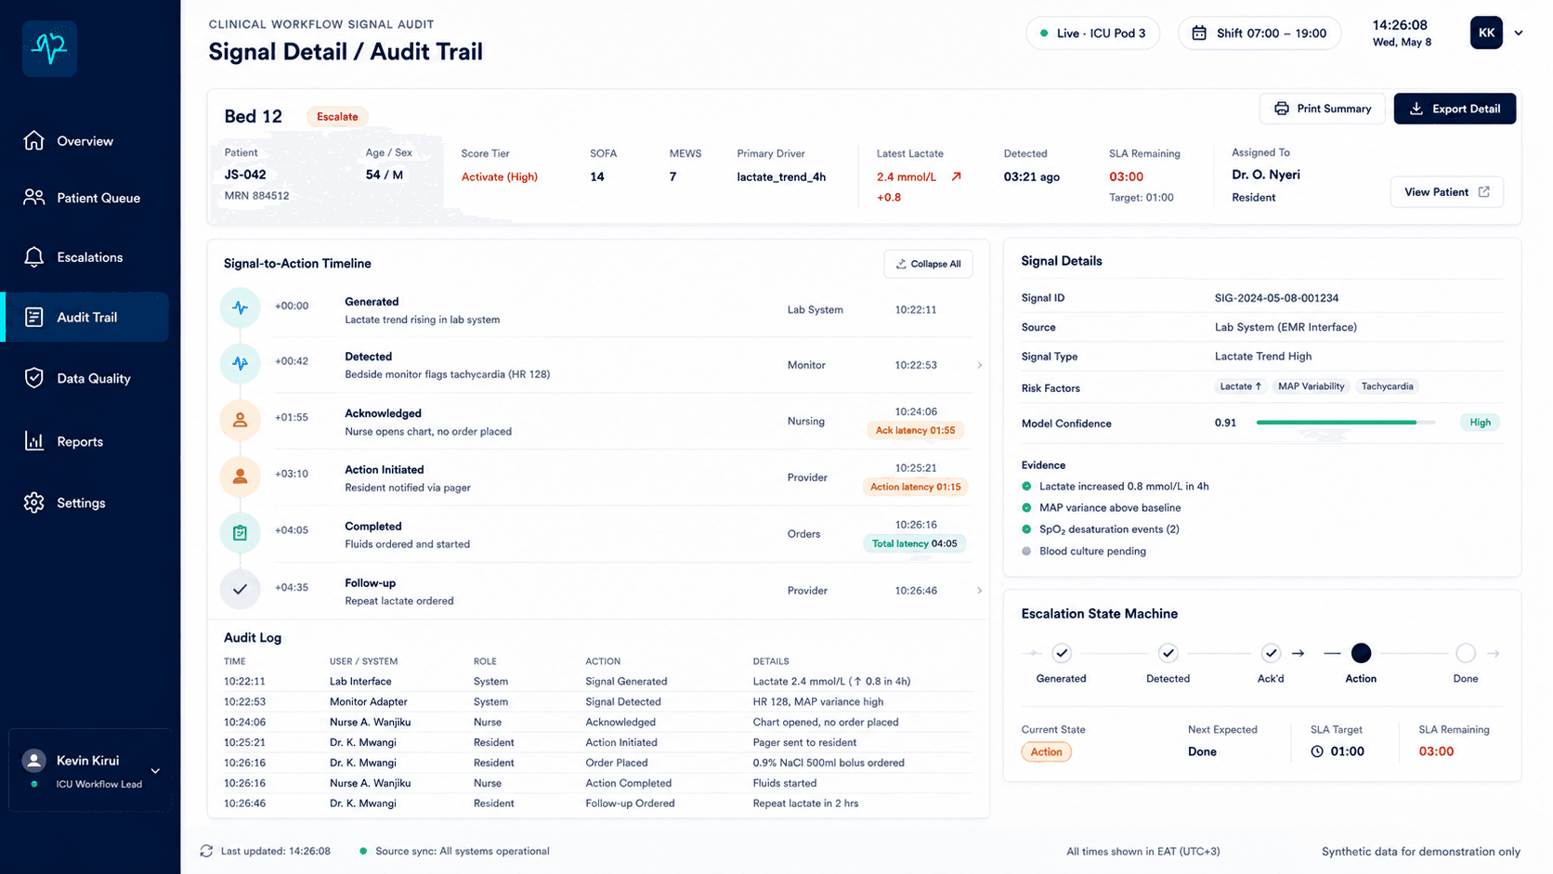This screenshot has width=1553, height=874.
Task: Click the Ack latency 01:55 badge
Action: click(x=915, y=430)
